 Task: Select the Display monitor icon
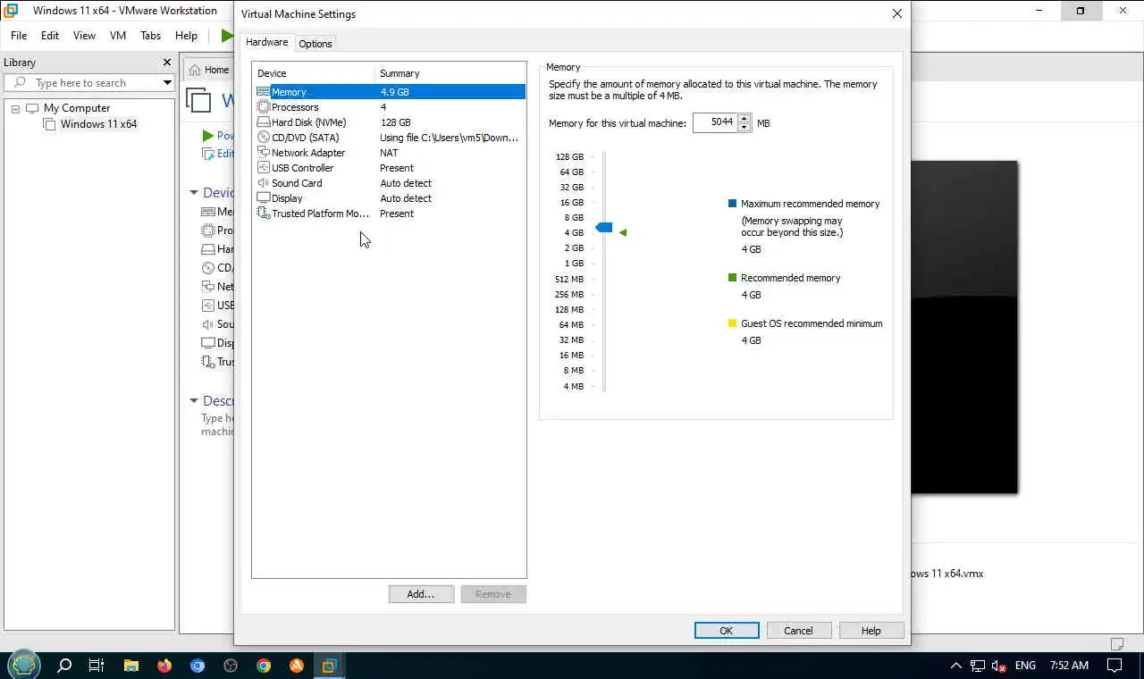[264, 198]
